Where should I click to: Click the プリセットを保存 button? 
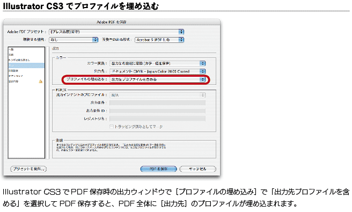click(28, 169)
